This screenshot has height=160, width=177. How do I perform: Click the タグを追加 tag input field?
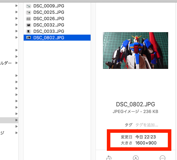pyautogui.click(x=147, y=125)
